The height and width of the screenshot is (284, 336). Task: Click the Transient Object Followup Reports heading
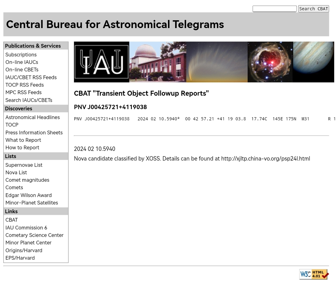tap(142, 94)
